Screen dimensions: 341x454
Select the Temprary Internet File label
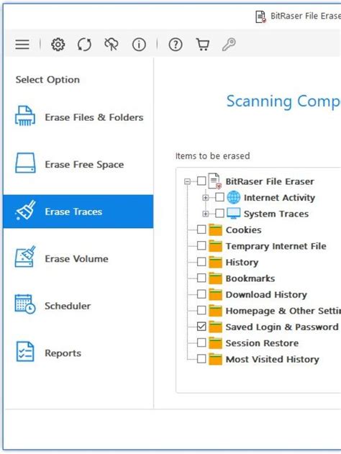(x=276, y=246)
